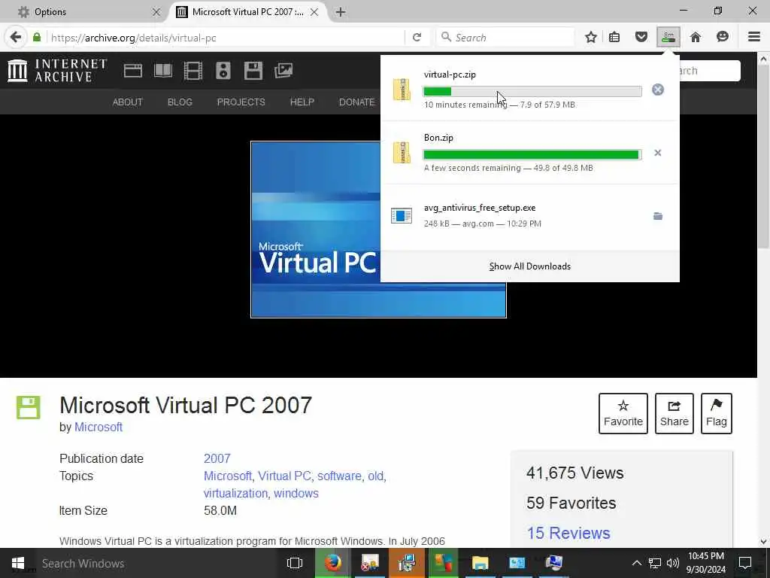Click the Bon.zip progress bar
Screen dimensions: 770x578
pos(532,155)
